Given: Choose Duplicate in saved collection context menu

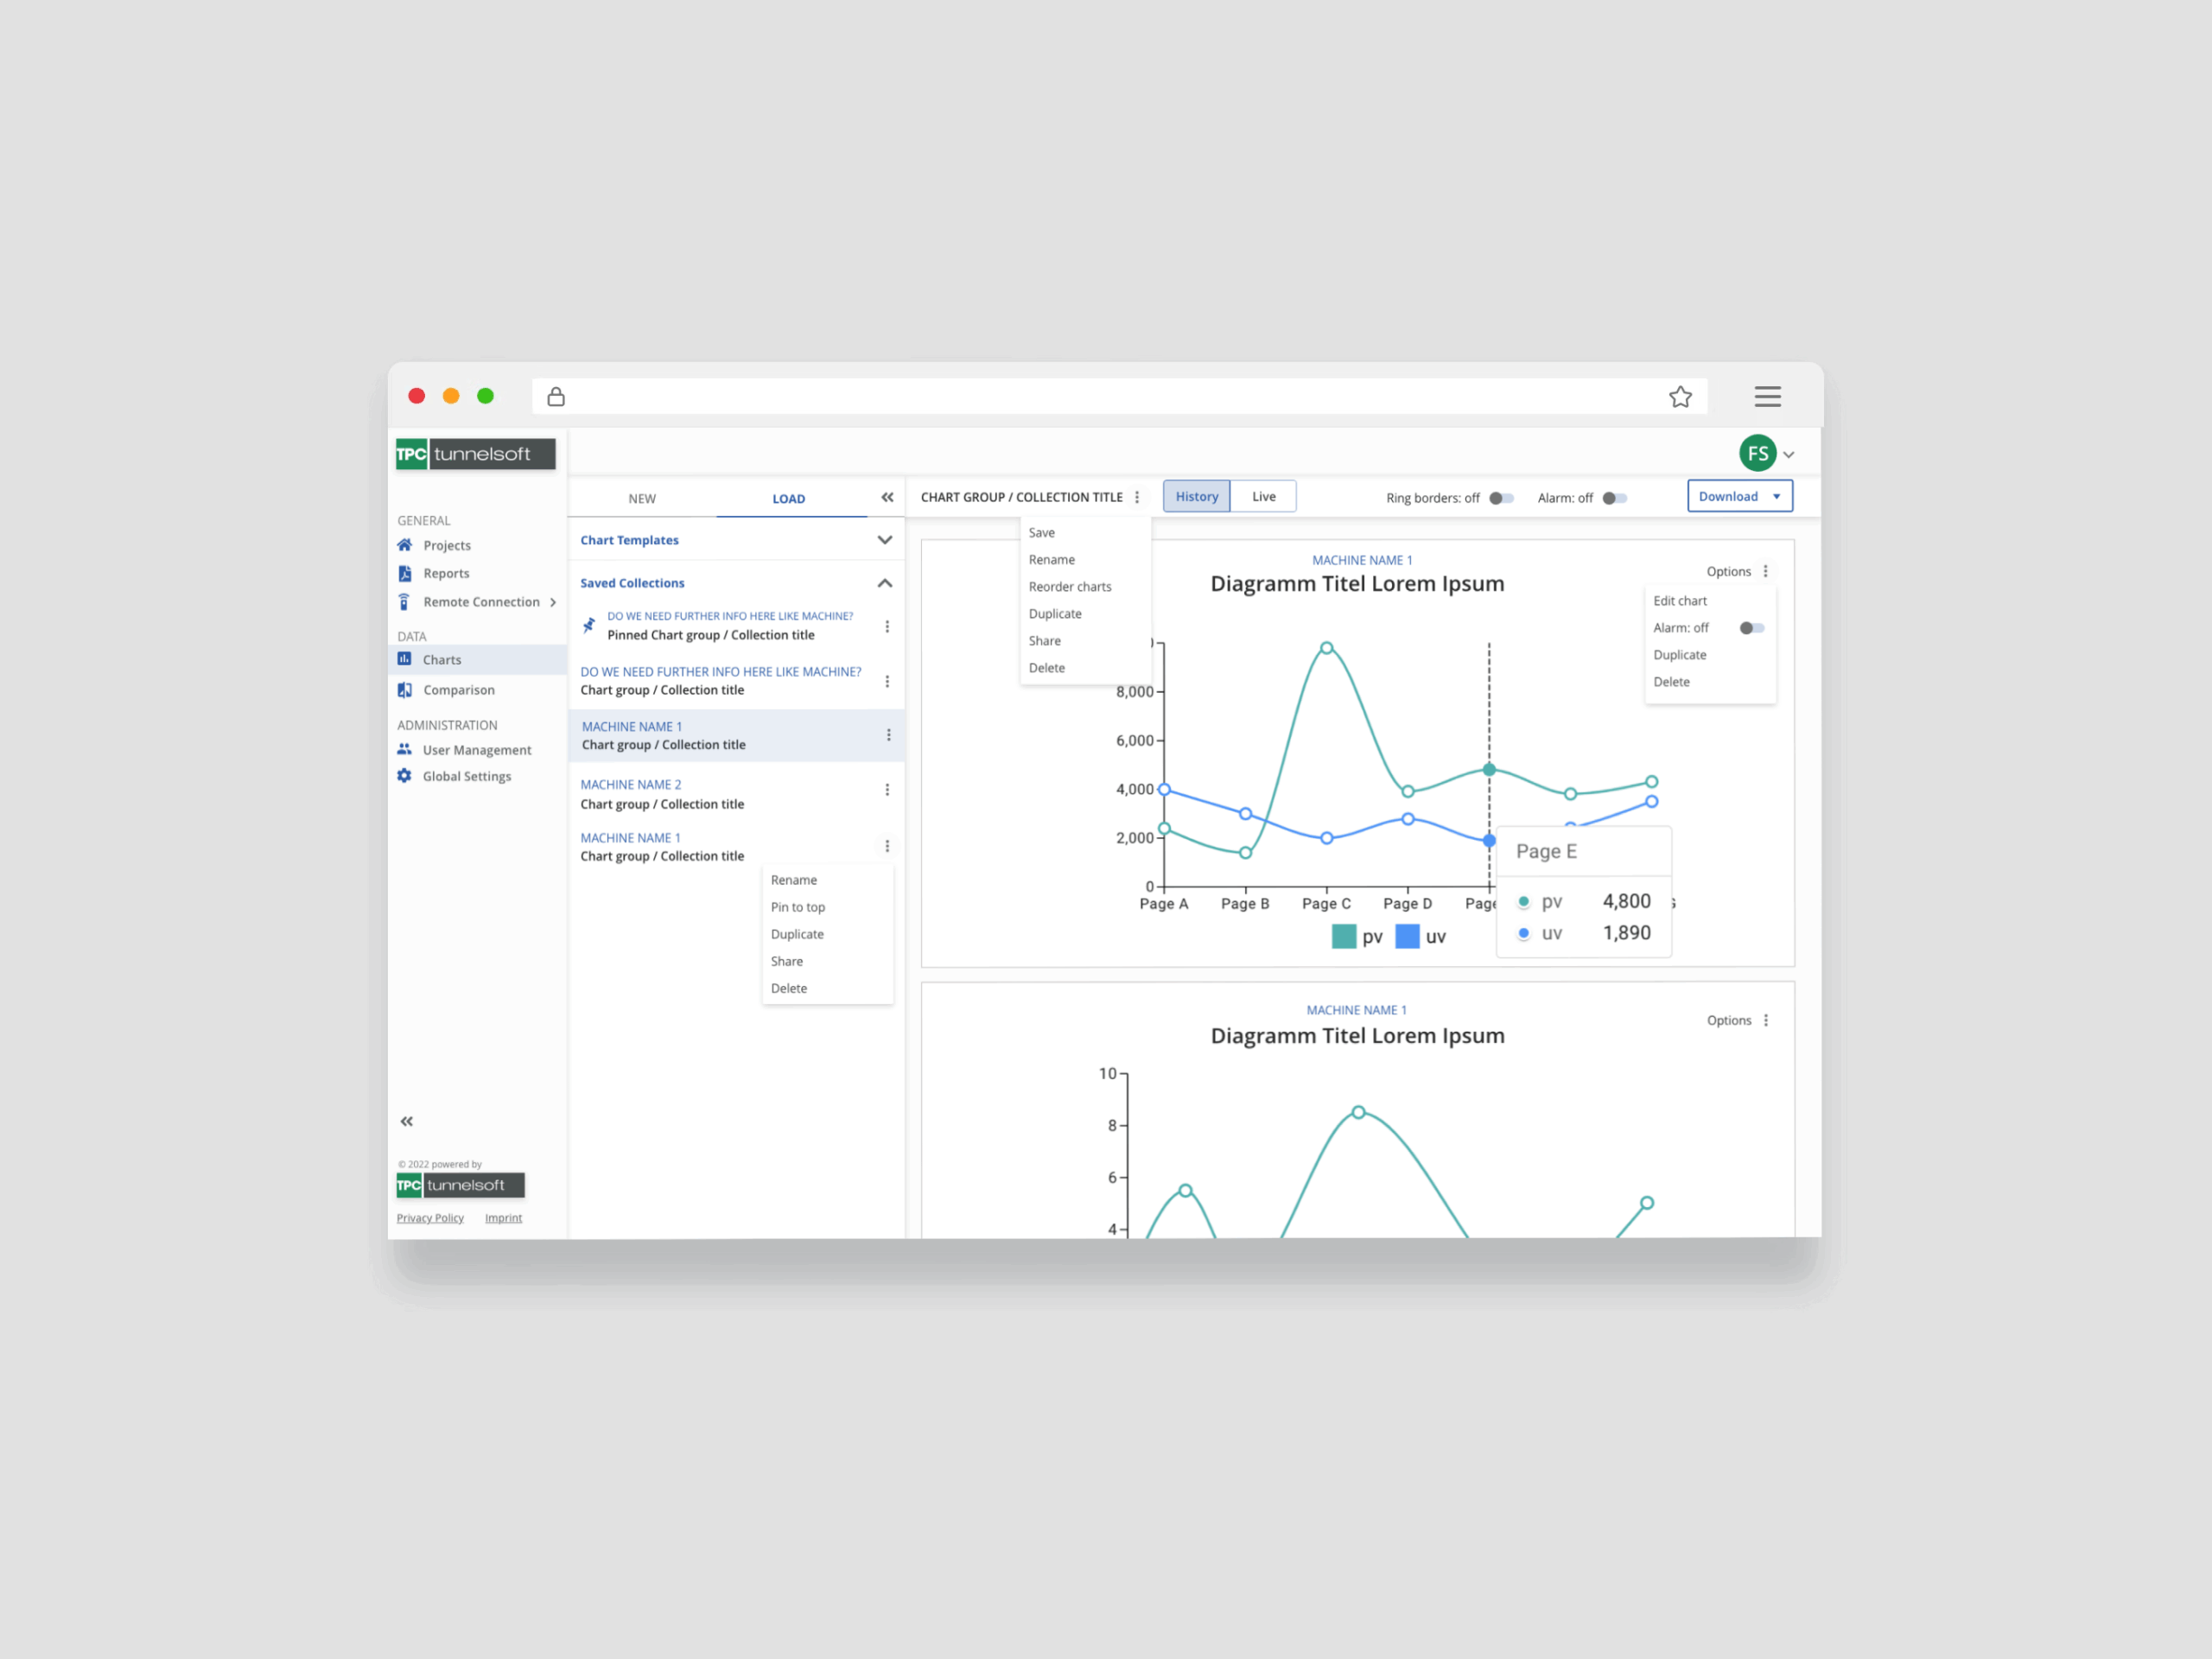Looking at the screenshot, I should tap(797, 934).
